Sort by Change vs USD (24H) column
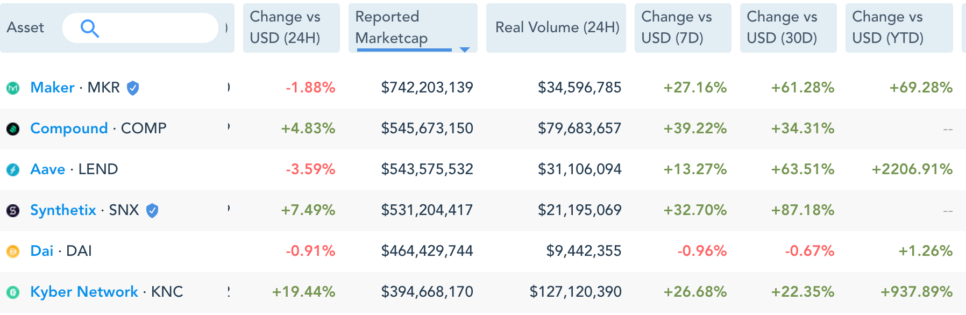 (x=291, y=27)
